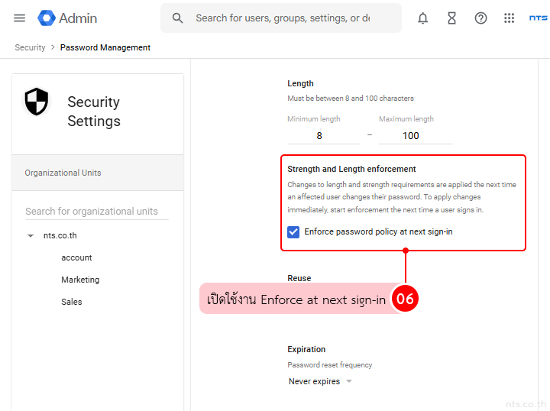The width and height of the screenshot is (550, 411).
Task: Open the help question mark icon
Action: pos(480,18)
